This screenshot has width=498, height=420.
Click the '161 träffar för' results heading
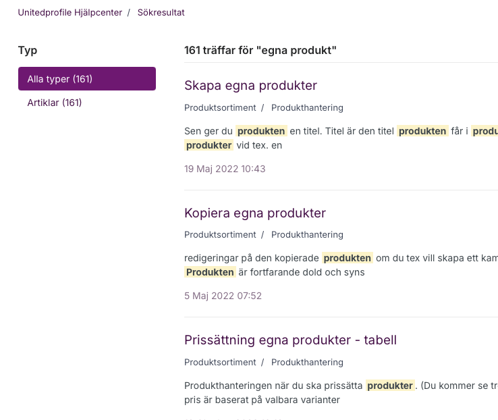coord(260,50)
